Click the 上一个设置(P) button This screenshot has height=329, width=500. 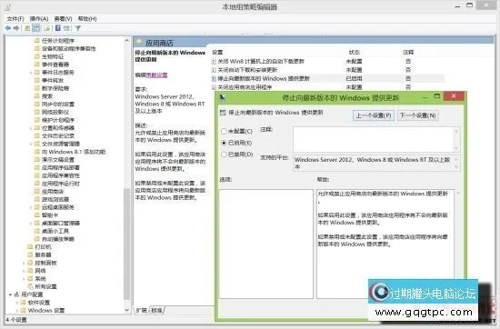pos(374,115)
